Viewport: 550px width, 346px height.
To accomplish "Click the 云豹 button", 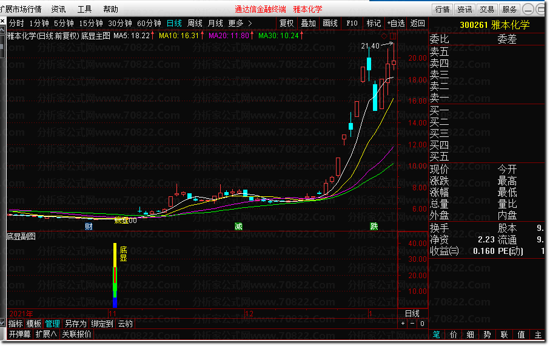I will coord(126,324).
